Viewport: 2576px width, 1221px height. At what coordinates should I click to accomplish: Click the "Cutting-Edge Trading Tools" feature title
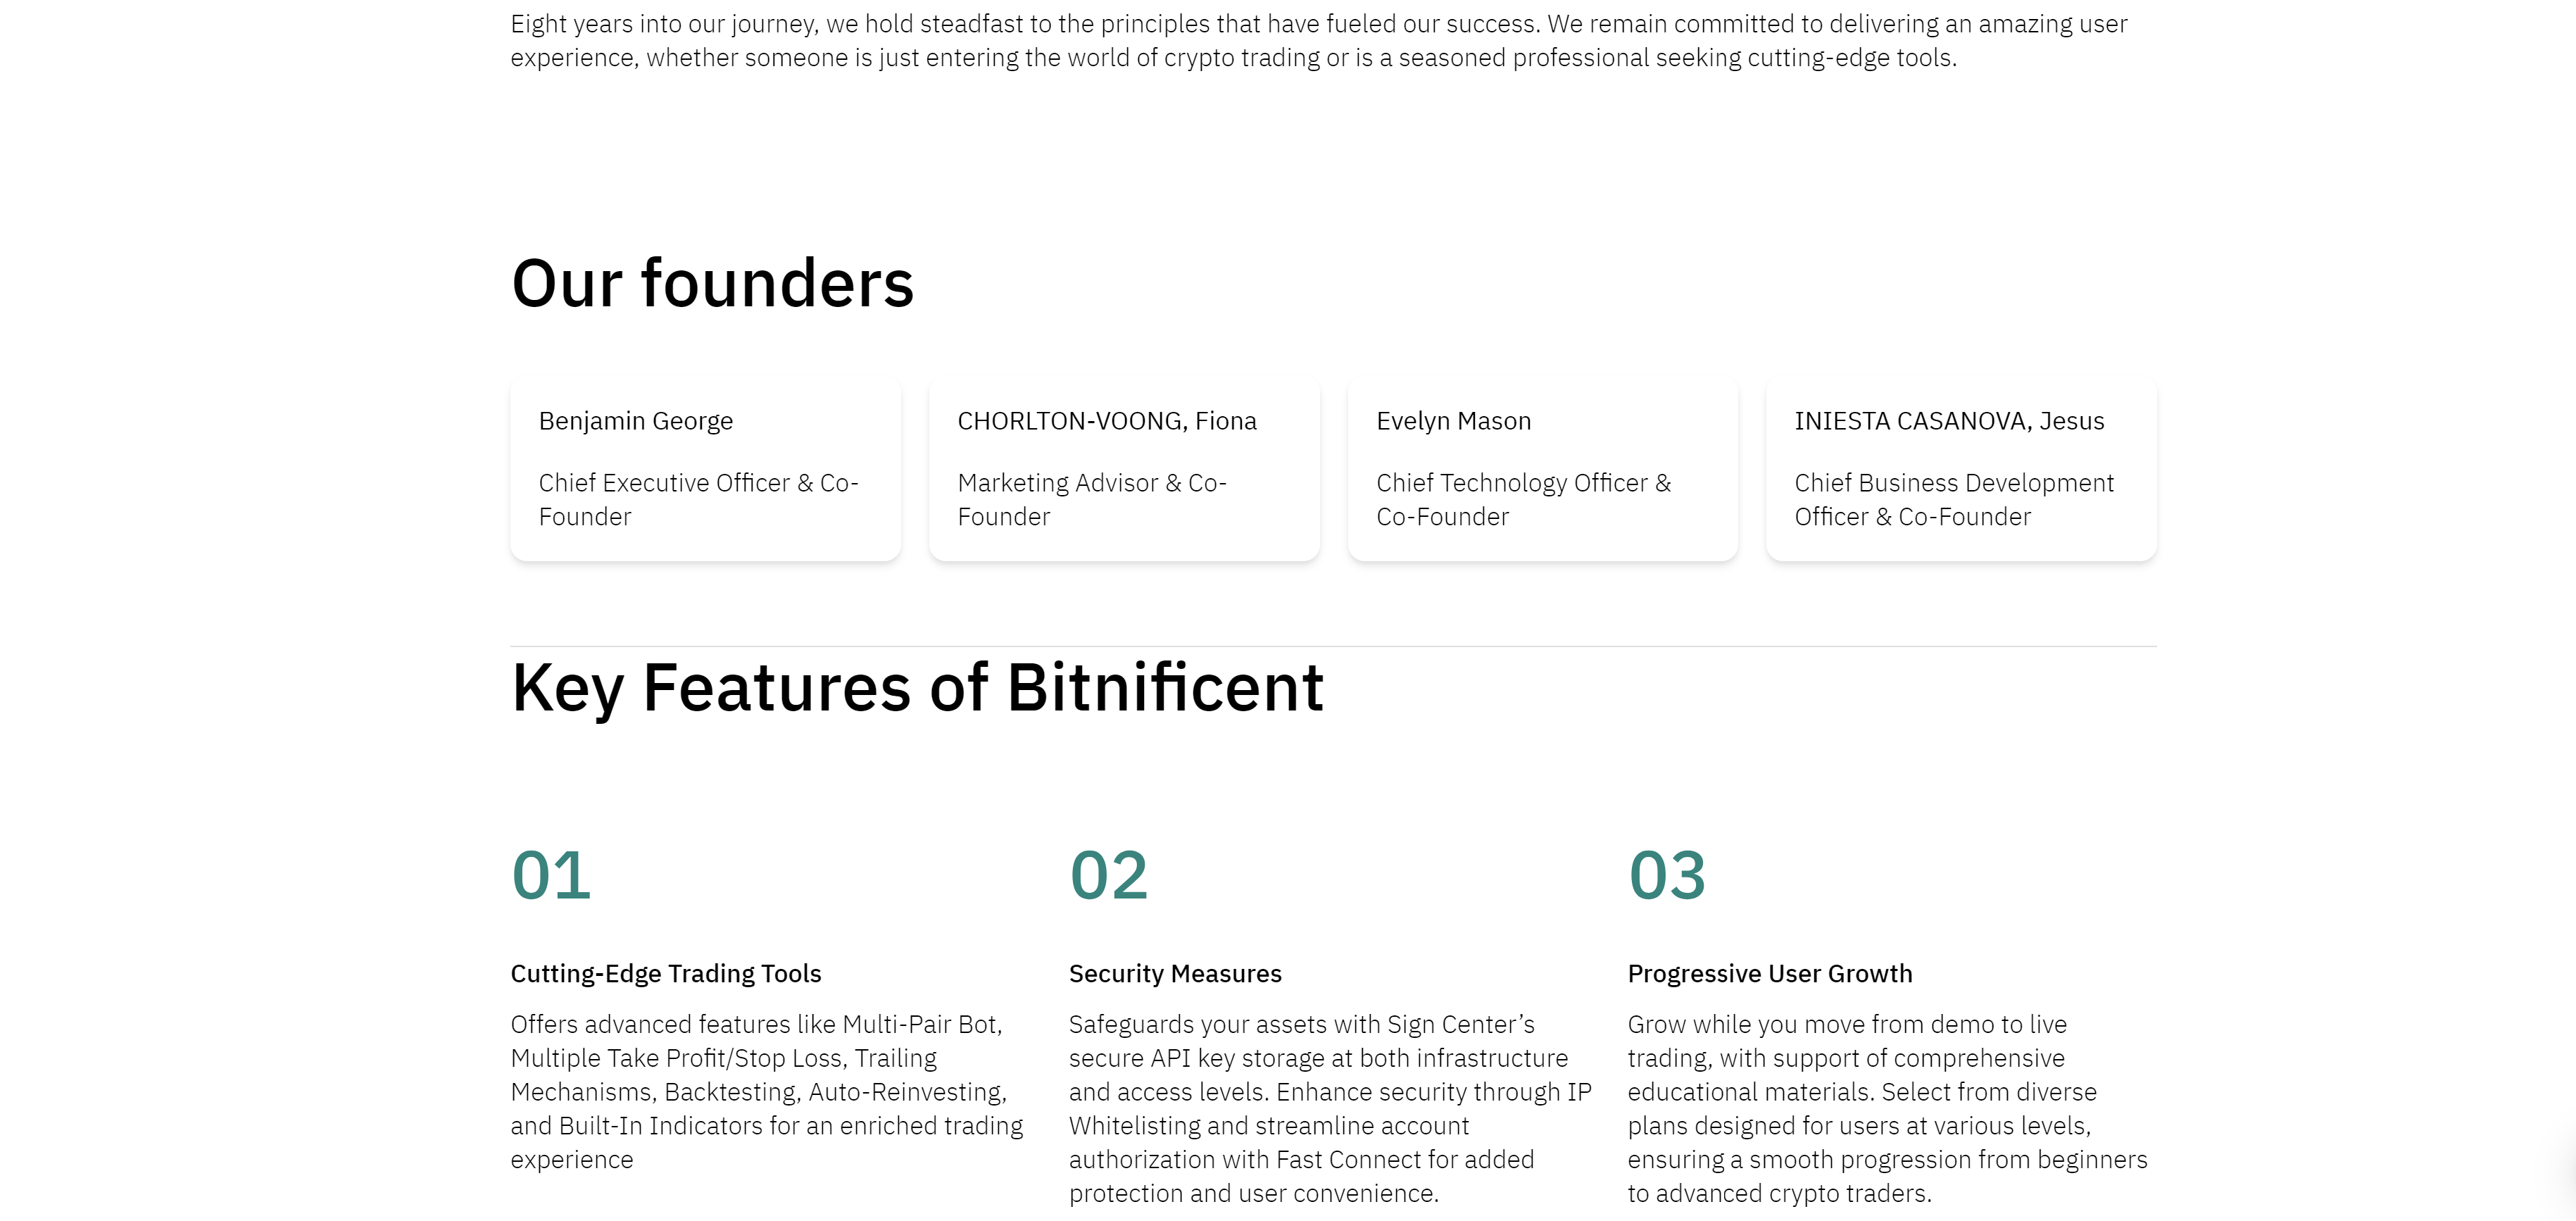click(x=665, y=973)
